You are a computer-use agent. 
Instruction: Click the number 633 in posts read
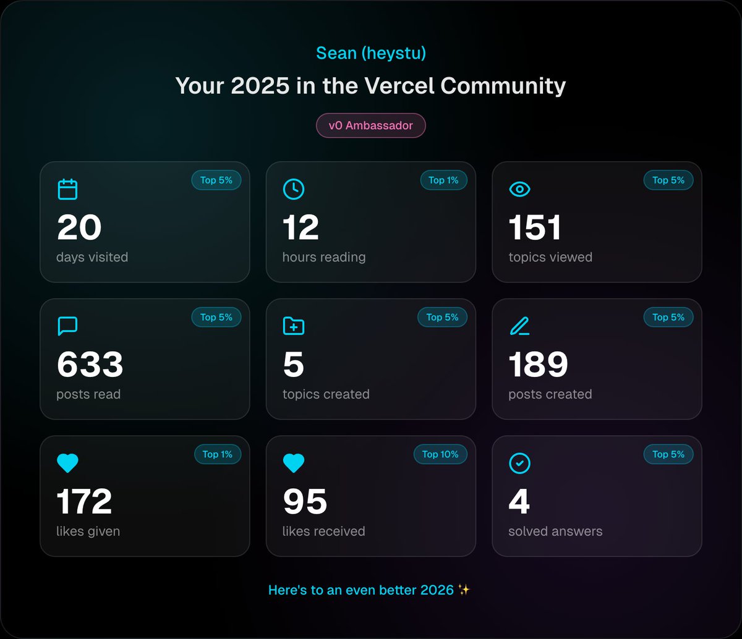[90, 364]
